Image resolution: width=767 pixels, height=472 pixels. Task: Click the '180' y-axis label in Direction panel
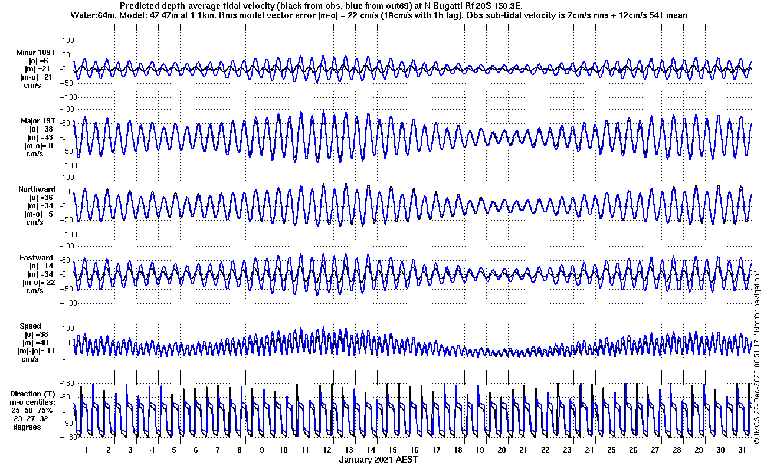(68, 384)
